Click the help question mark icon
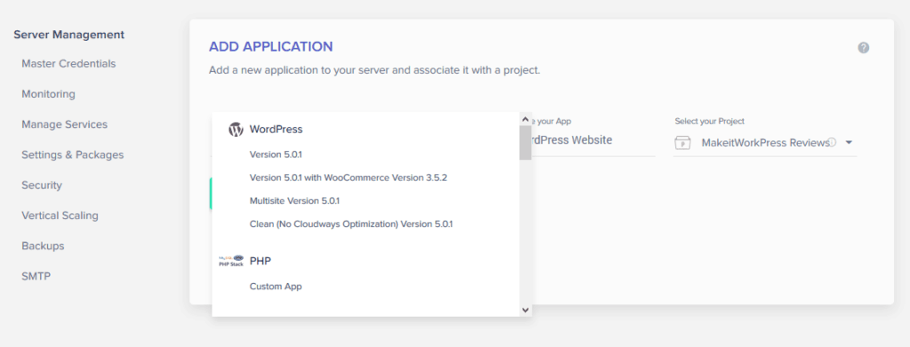910x347 pixels. point(863,48)
